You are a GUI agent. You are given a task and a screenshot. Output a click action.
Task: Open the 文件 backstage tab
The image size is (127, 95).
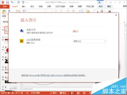click(x=5, y=6)
